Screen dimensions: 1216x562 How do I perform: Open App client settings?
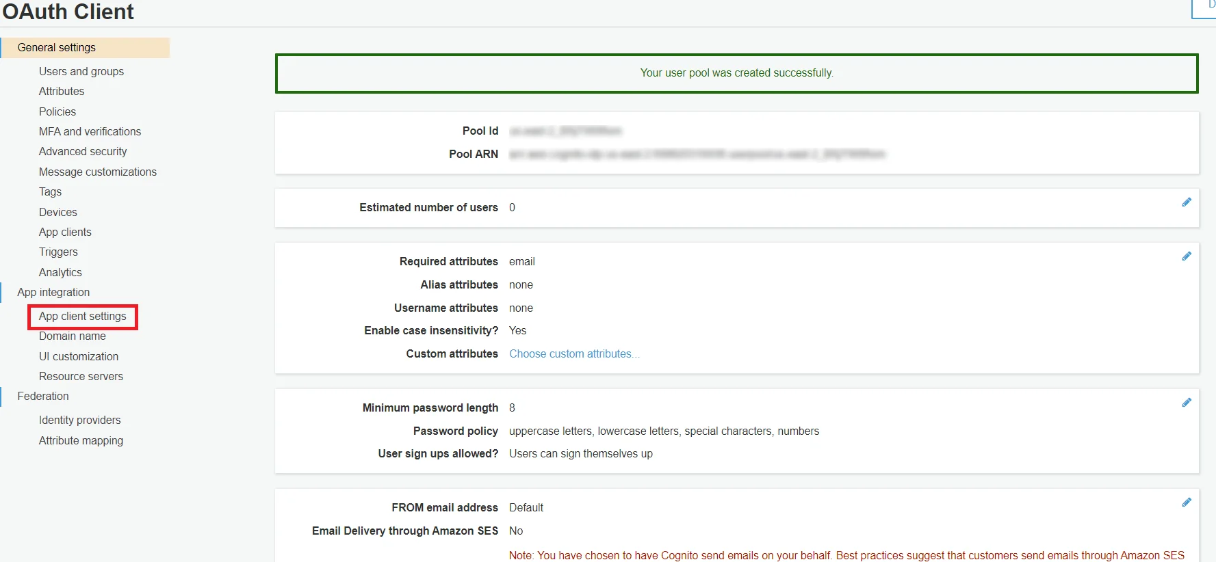(83, 317)
